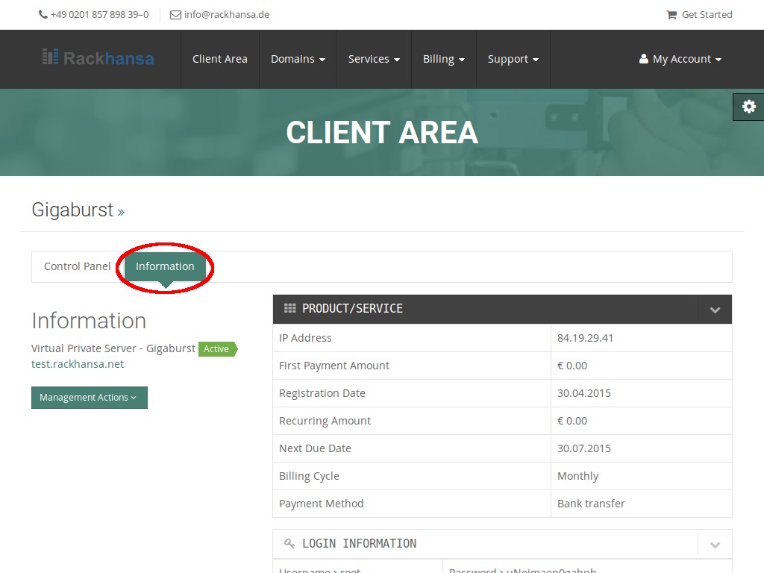764x573 pixels.
Task: Expand the Management Actions dropdown
Action: click(x=90, y=398)
